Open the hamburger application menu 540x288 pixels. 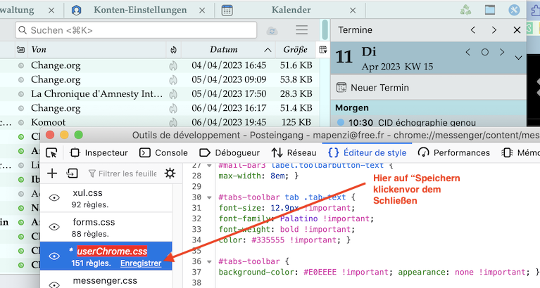[302, 30]
